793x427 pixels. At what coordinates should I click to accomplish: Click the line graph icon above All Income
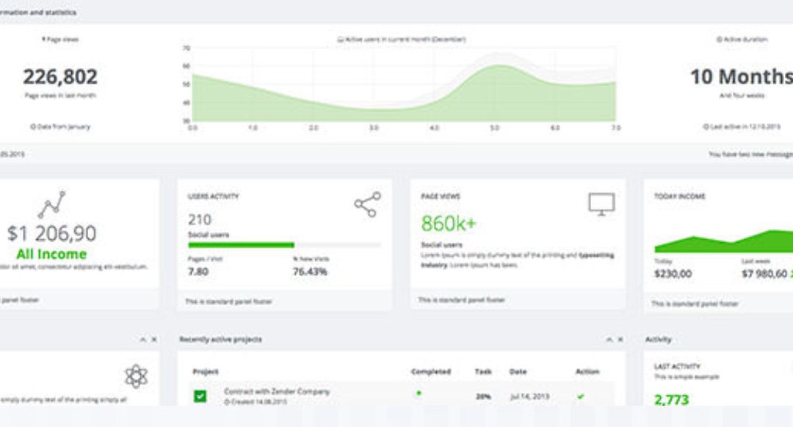click(51, 205)
